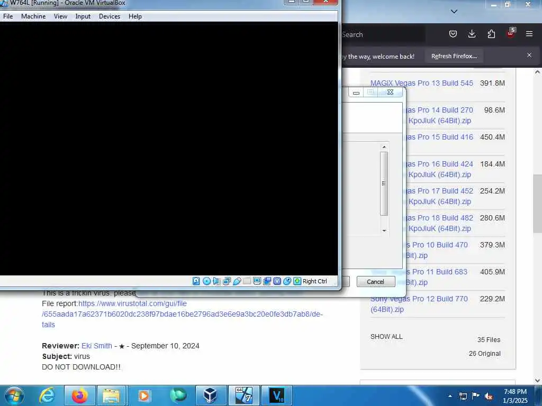Screen dimensions: 542x406
Task: Open the VirtualBox Help menu
Action: pyautogui.click(x=135, y=16)
